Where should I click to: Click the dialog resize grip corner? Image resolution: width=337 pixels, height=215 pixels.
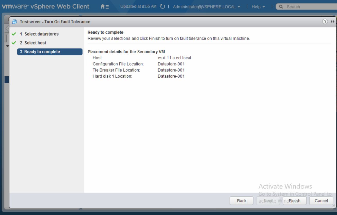click(x=334, y=206)
